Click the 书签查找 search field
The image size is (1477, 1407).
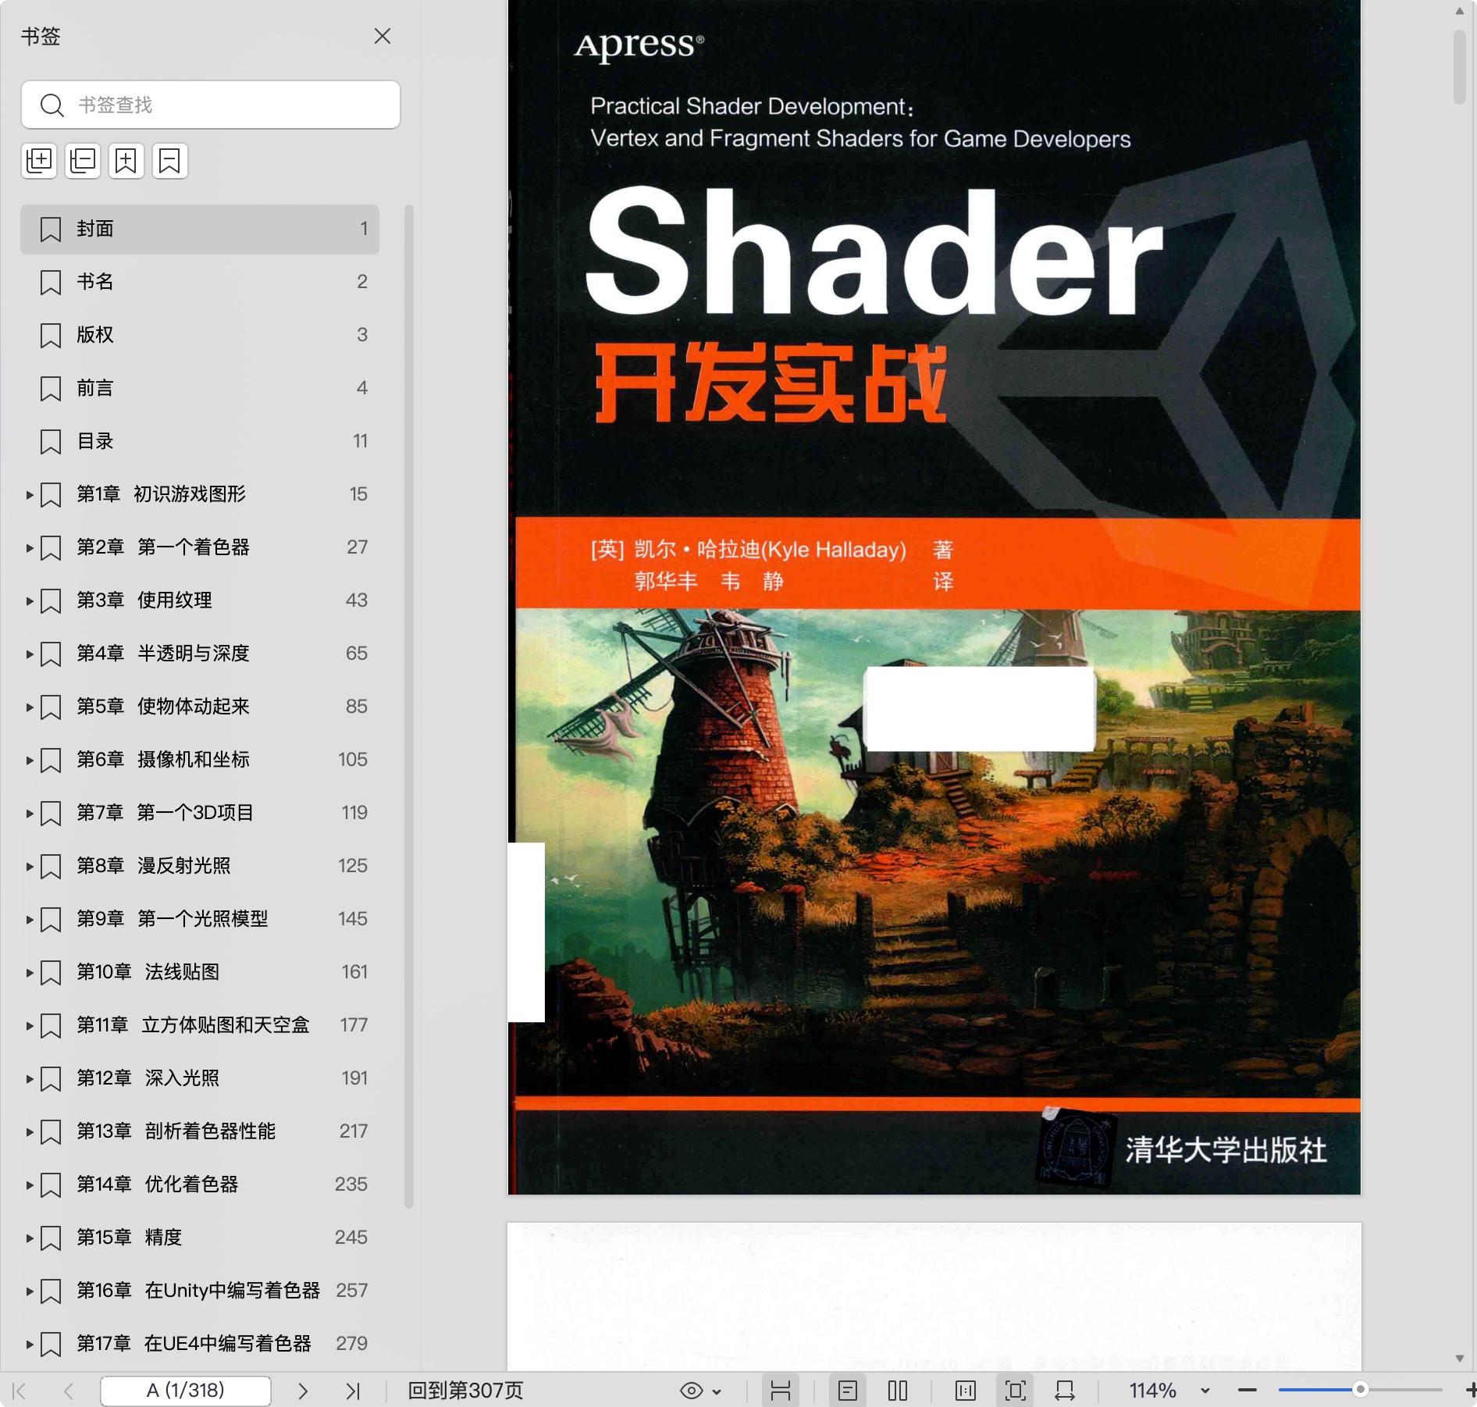click(x=226, y=105)
